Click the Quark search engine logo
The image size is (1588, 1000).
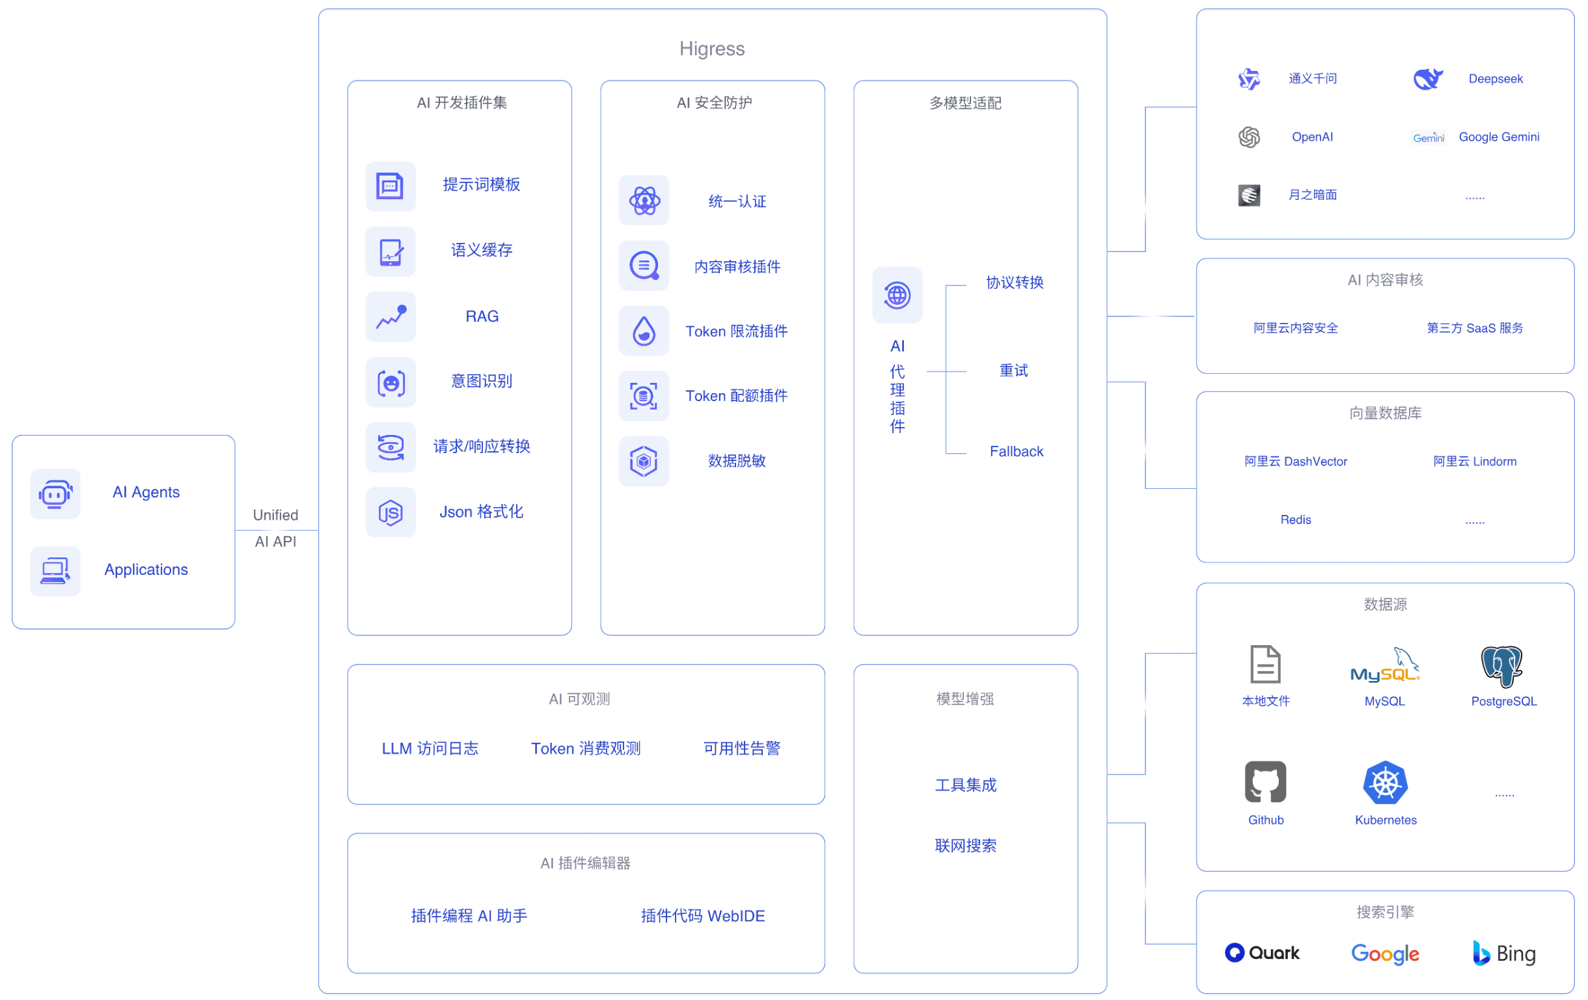coord(1261,952)
